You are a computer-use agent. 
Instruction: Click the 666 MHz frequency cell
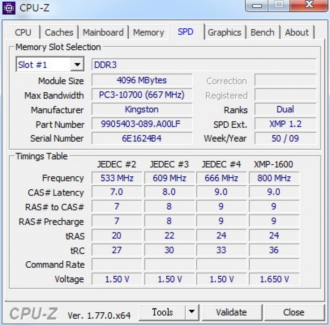click(221, 178)
